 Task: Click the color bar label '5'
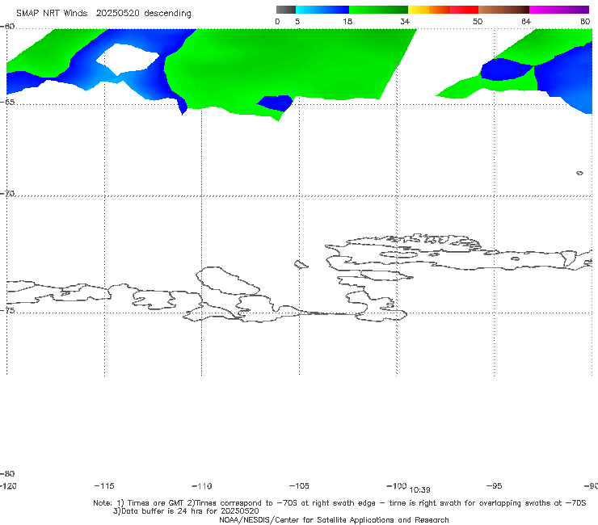click(297, 21)
